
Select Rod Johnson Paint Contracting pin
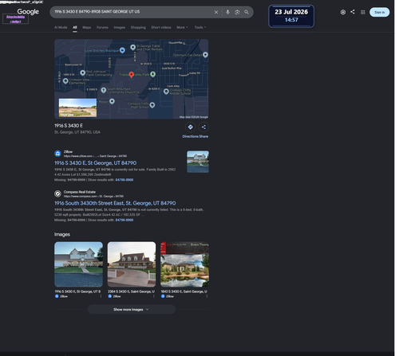click(83, 72)
